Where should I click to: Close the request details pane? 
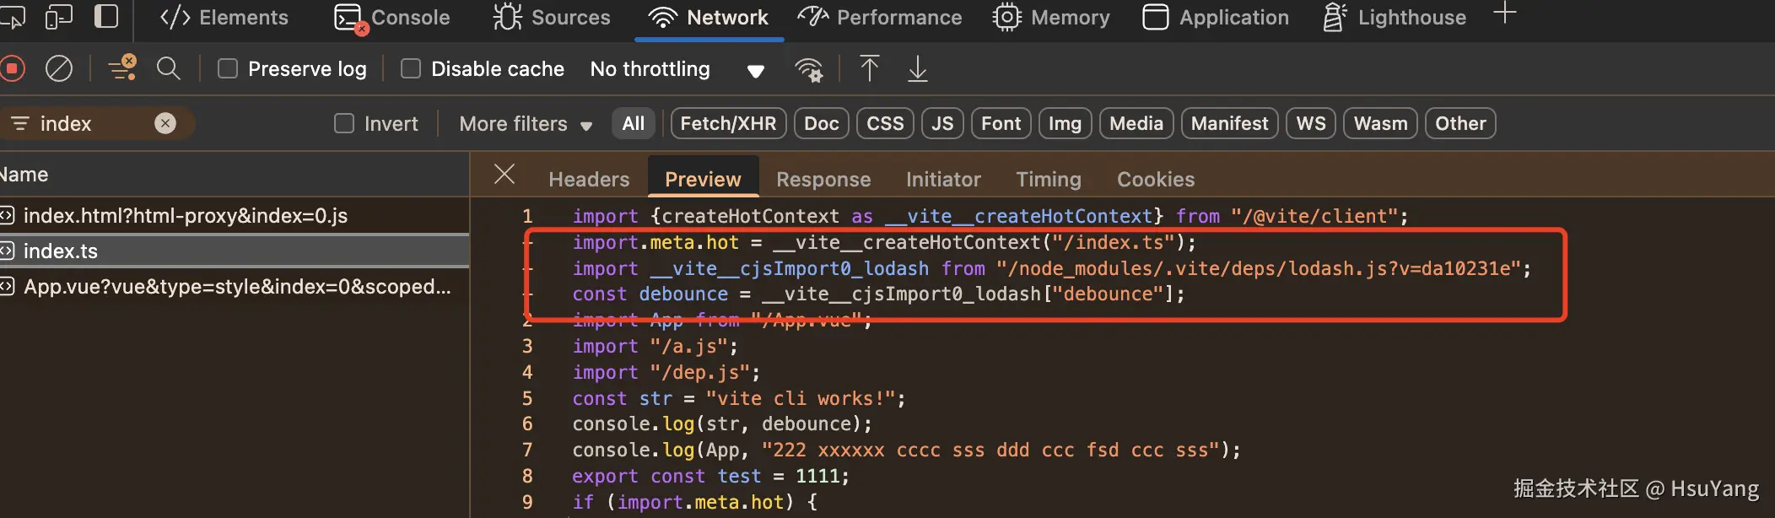(504, 175)
